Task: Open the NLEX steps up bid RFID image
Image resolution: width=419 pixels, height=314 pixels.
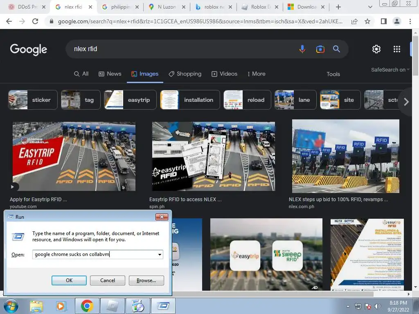Action: 346,156
